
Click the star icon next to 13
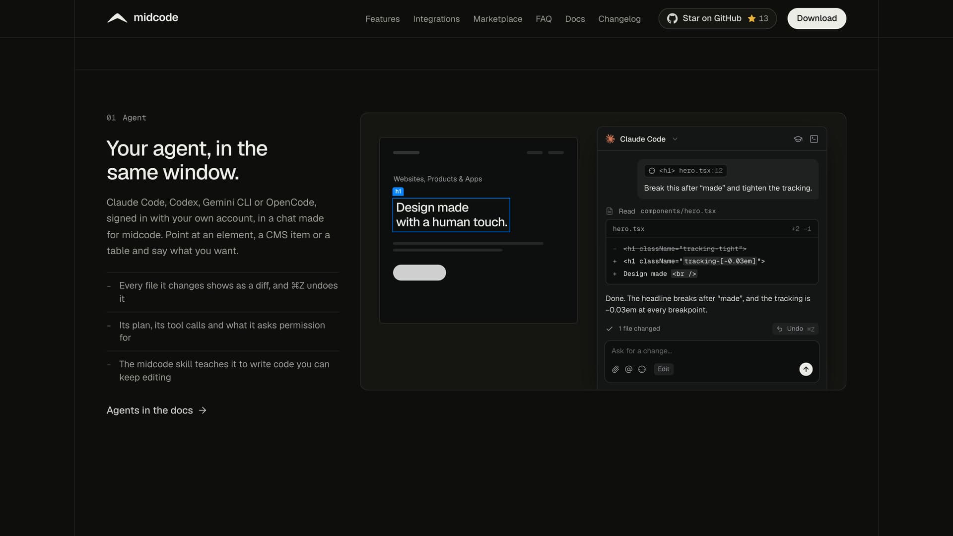pos(751,18)
